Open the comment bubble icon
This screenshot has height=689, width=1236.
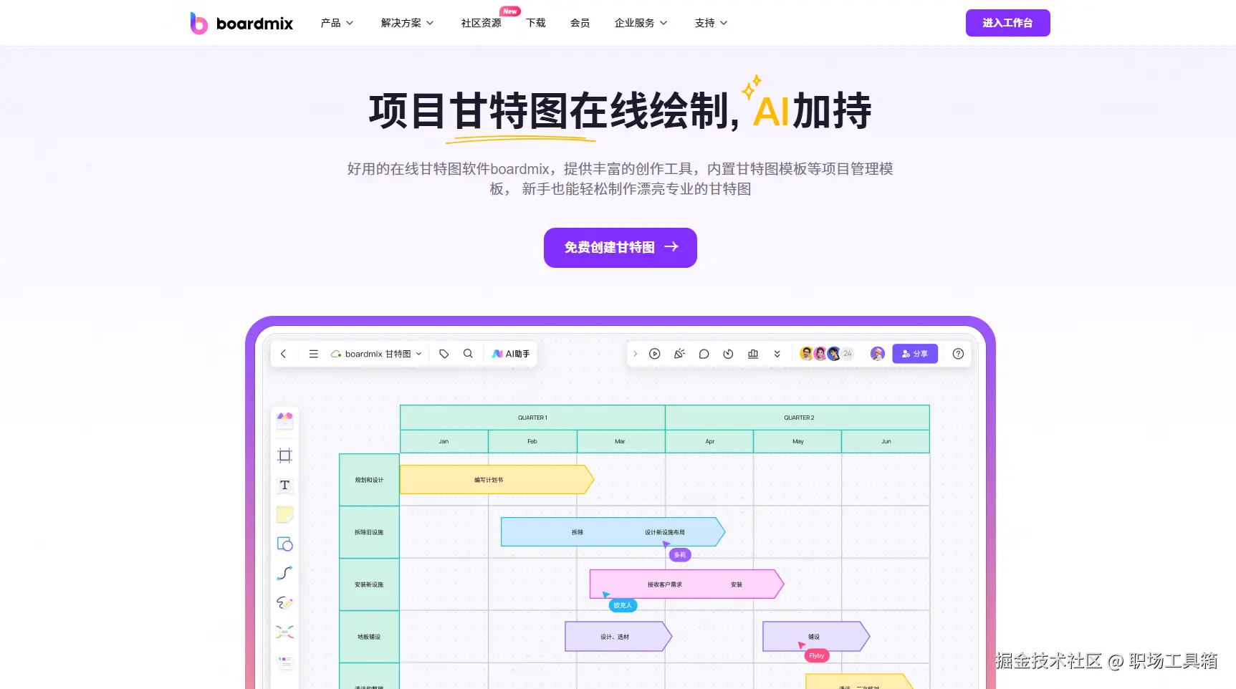pyautogui.click(x=704, y=354)
